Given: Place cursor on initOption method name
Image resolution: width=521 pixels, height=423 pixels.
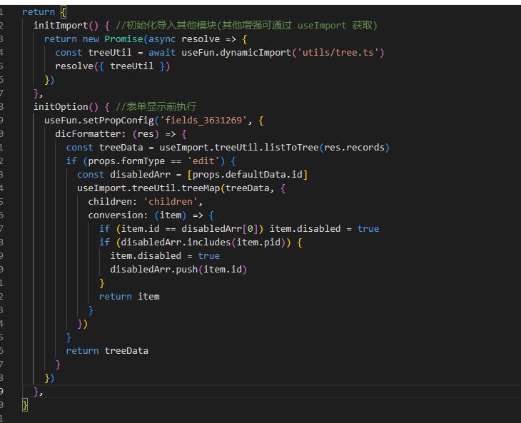Looking at the screenshot, I should coord(60,107).
